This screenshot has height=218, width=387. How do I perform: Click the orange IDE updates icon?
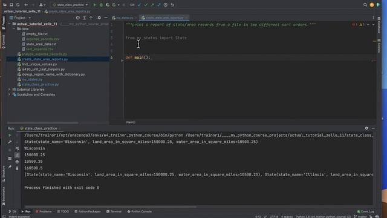(372, 5)
